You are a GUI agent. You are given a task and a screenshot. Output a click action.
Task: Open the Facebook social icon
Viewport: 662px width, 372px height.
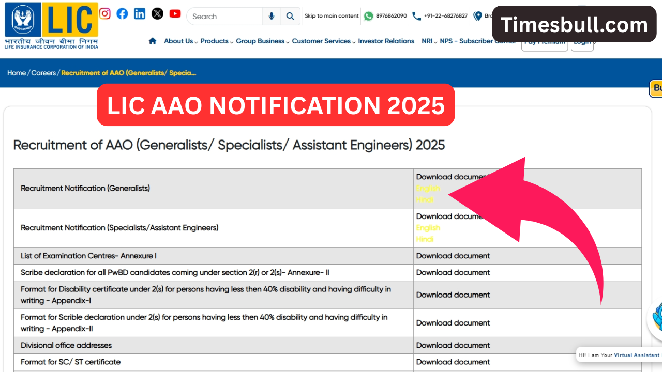122,14
